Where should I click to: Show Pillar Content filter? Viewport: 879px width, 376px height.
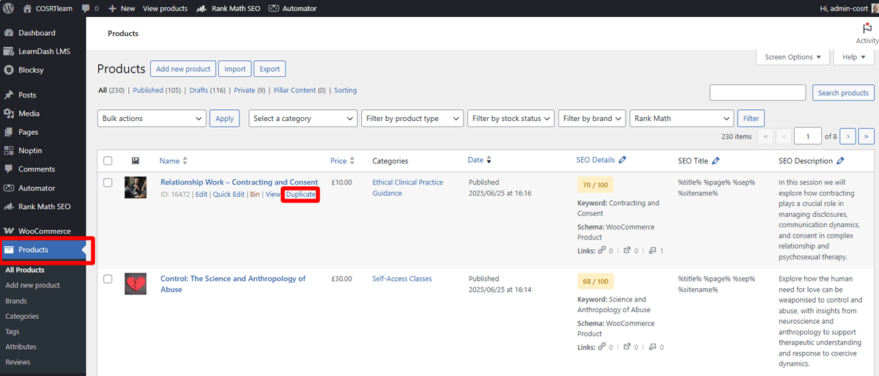tap(299, 90)
